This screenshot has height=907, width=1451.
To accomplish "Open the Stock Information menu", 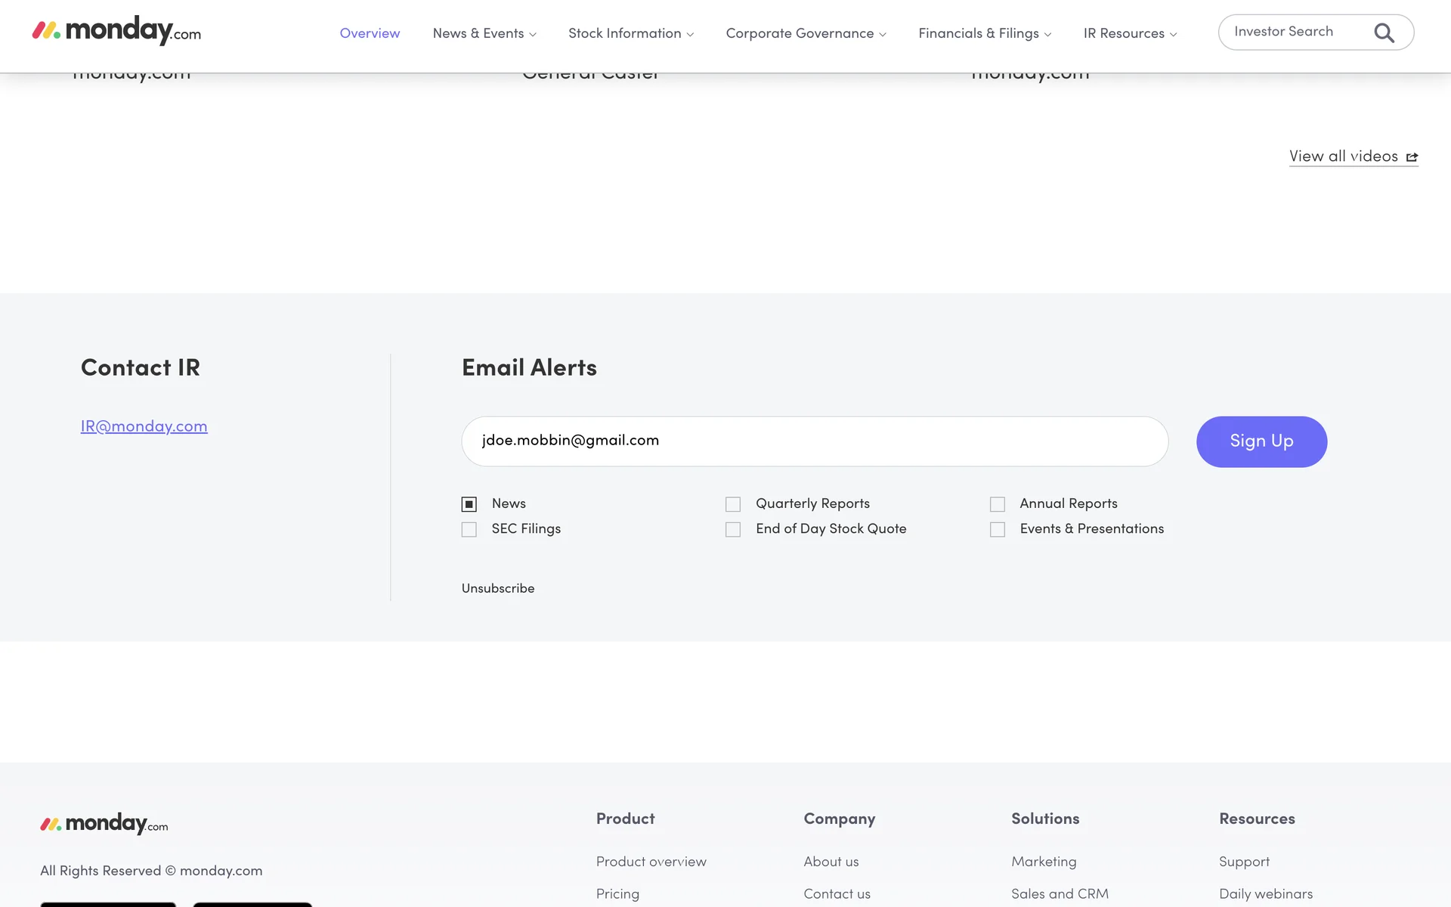I will pos(630,33).
